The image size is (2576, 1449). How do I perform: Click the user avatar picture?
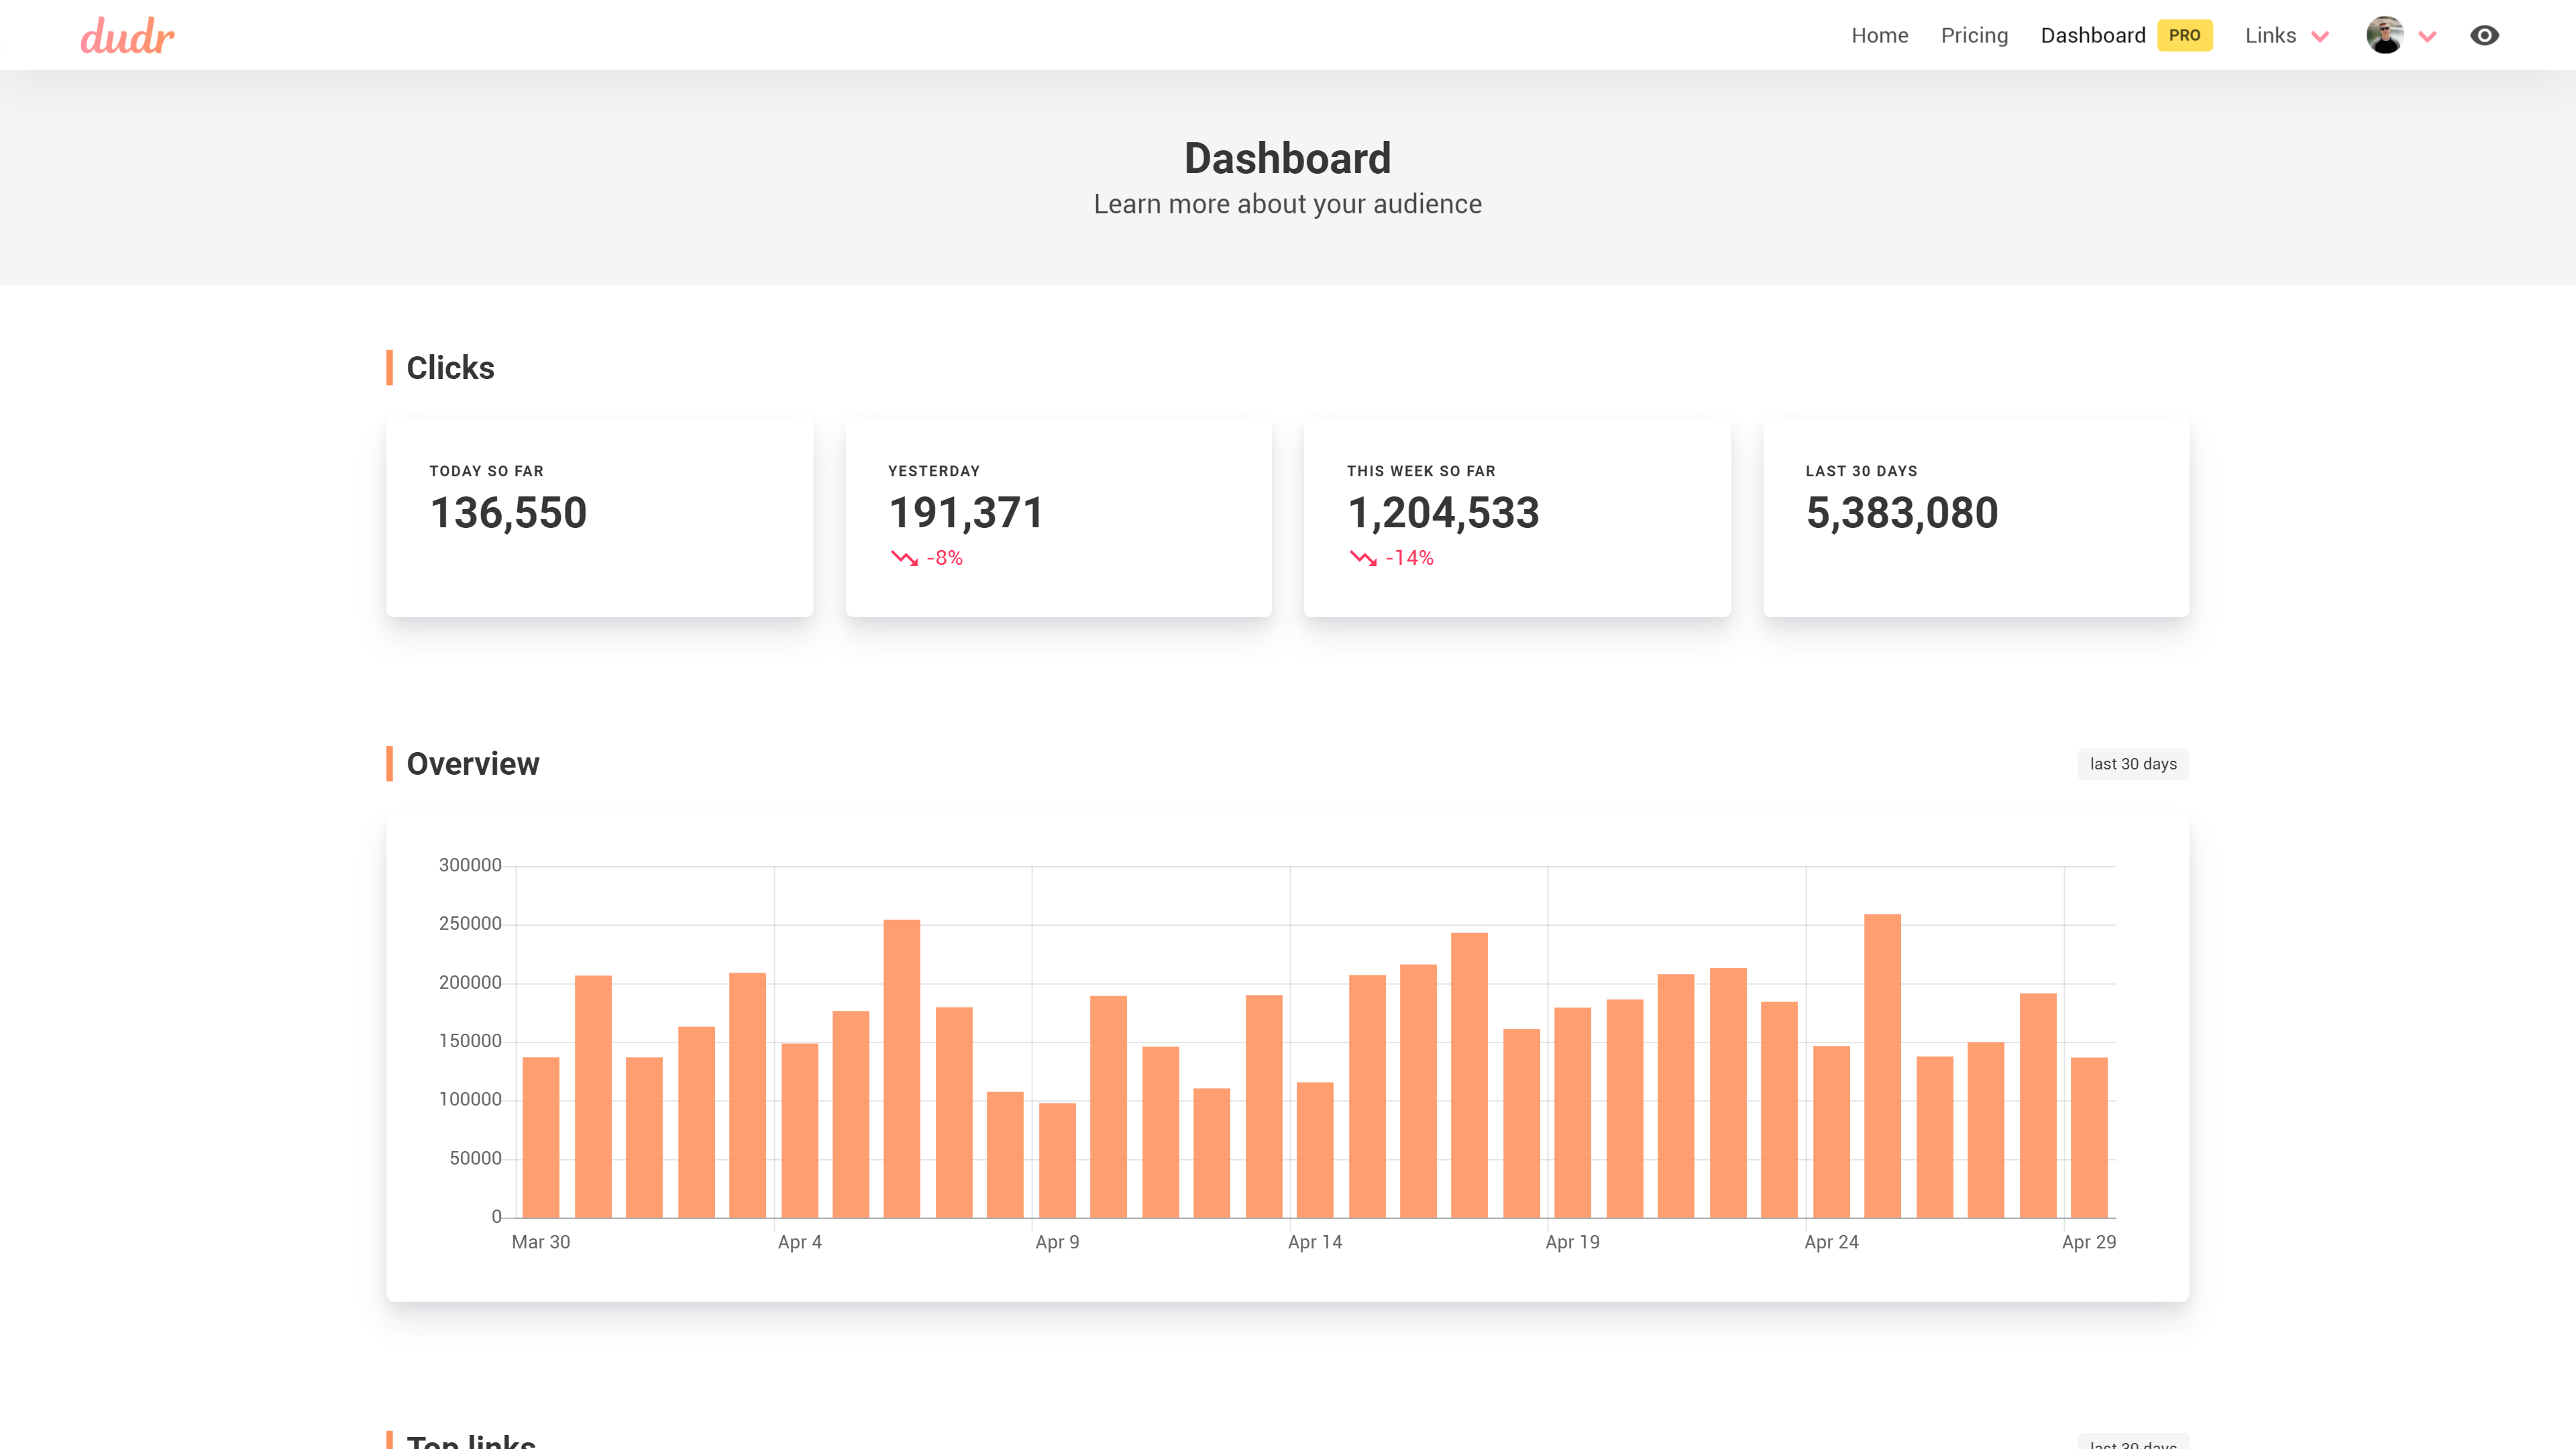tap(2384, 36)
